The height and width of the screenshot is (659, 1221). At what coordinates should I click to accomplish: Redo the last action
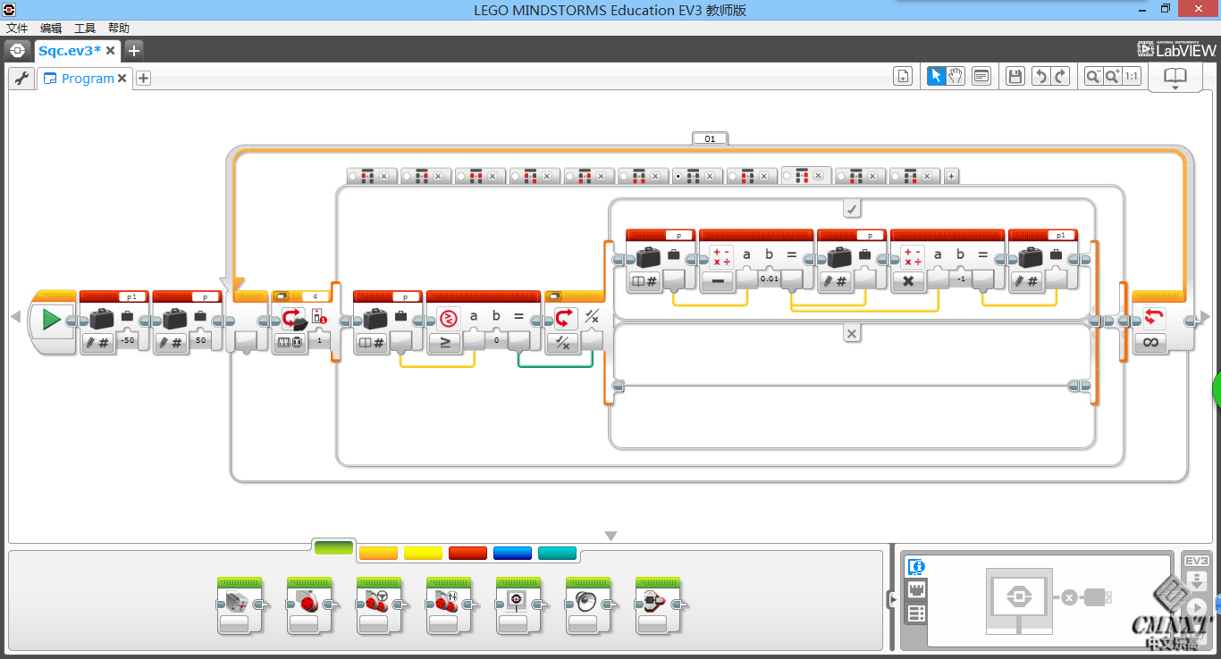[x=1060, y=77]
